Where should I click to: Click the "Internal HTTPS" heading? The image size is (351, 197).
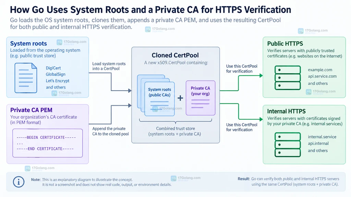pos(286,111)
